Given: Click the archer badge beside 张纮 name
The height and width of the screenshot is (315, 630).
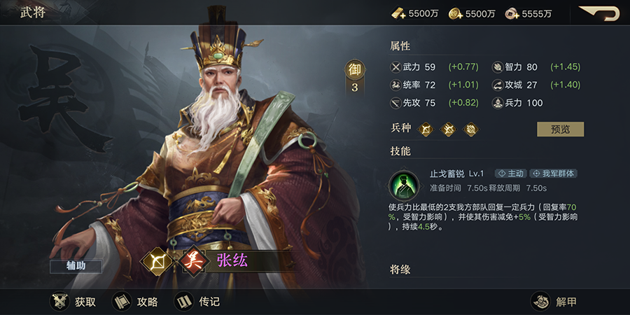Looking at the screenshot, I should point(156,261).
